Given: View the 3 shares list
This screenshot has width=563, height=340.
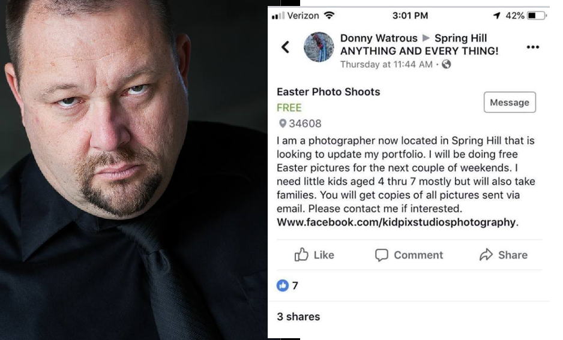Looking at the screenshot, I should [298, 317].
